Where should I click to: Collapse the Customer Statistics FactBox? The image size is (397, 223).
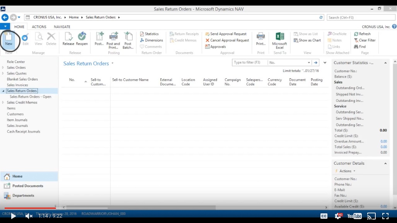[385, 63]
